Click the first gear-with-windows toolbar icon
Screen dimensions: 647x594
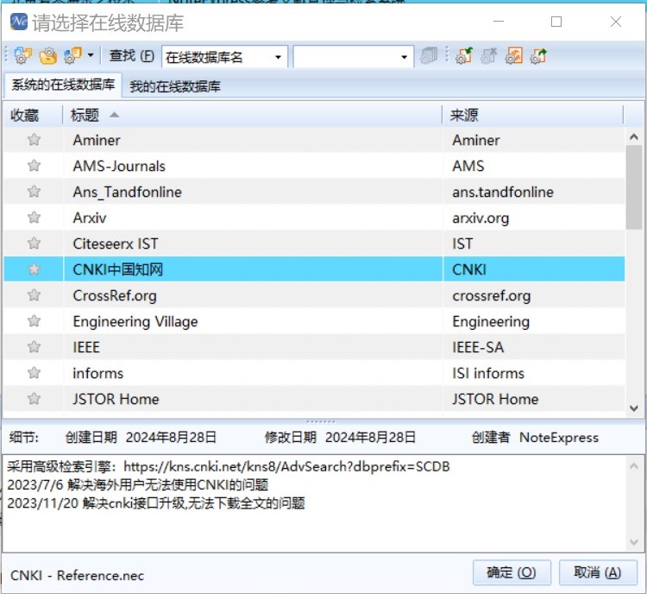(x=23, y=56)
